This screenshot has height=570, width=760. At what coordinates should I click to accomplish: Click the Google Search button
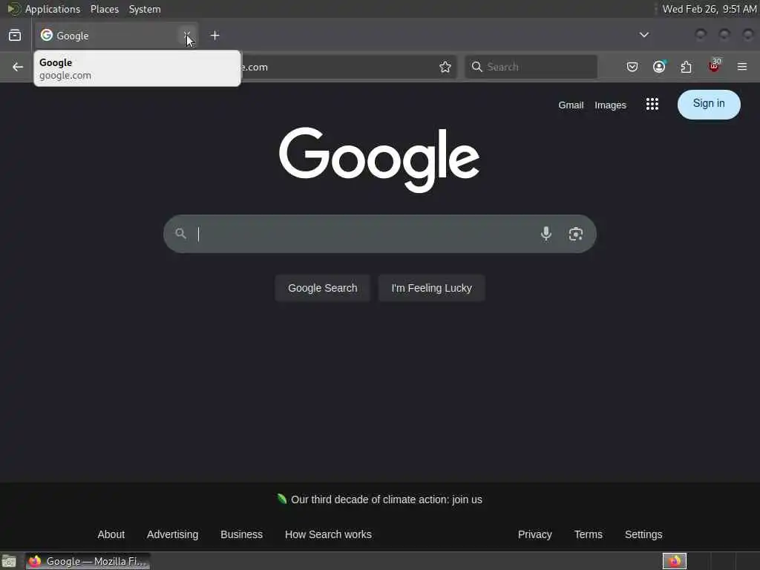coord(322,288)
